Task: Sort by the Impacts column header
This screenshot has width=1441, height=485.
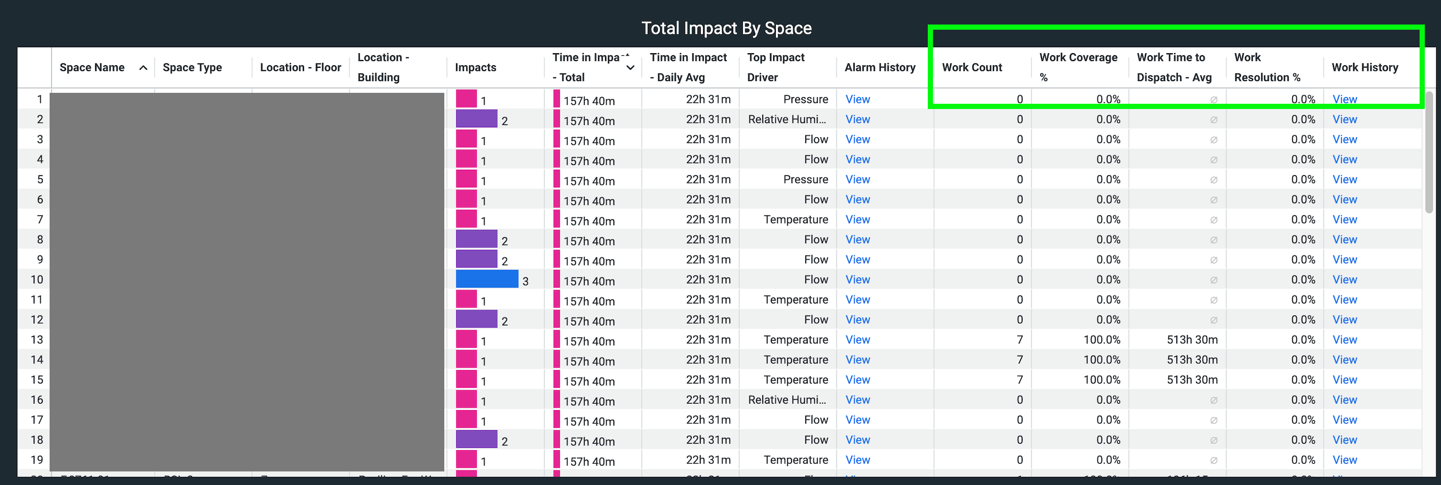Action: tap(475, 68)
